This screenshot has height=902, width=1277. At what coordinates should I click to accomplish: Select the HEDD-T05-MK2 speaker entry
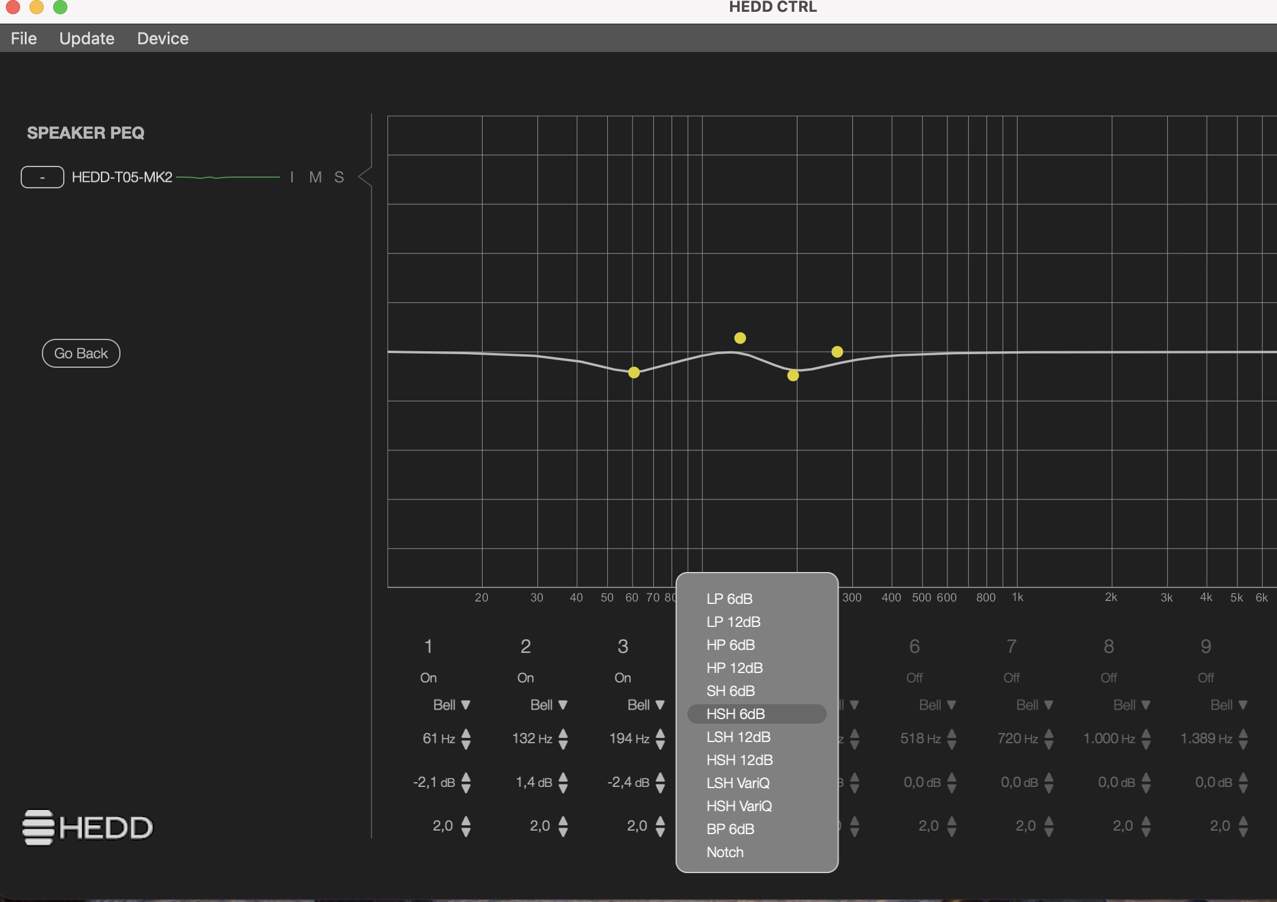[122, 177]
